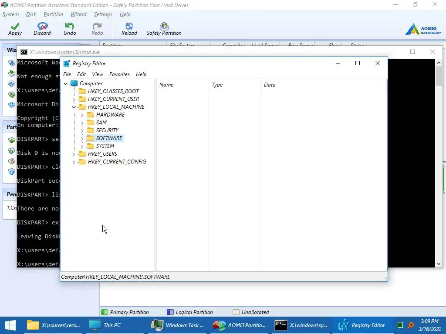Select the HKEY_CLASSES_ROOT folder
Image resolution: width=446 pixels, height=334 pixels.
coord(113,91)
